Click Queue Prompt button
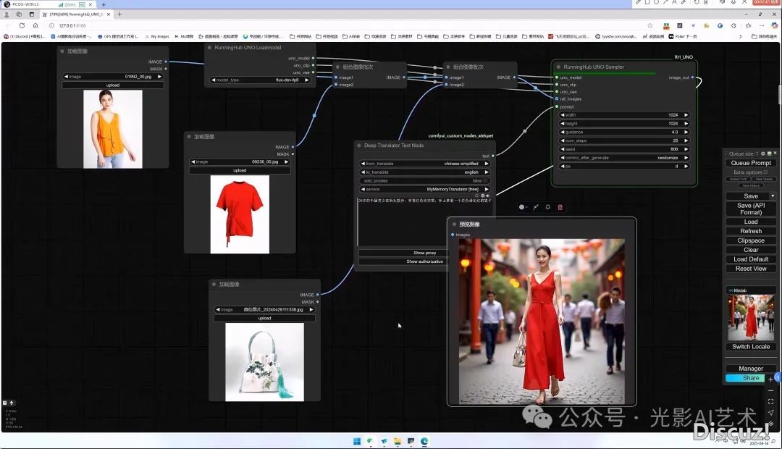 click(751, 163)
